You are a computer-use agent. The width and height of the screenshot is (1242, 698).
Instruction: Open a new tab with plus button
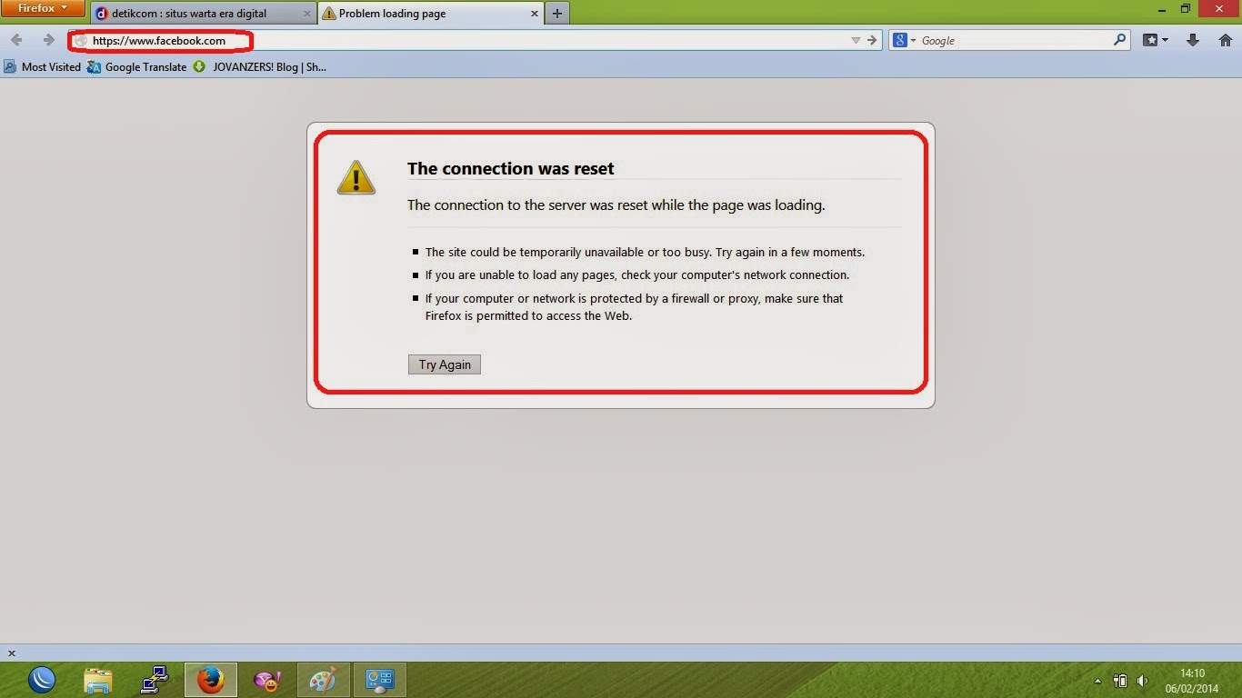point(557,14)
